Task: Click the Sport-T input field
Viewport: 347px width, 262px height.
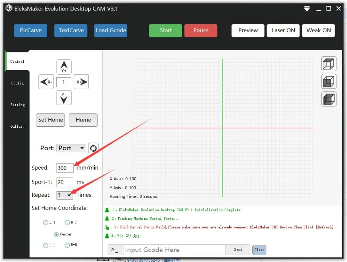Action: click(65, 182)
